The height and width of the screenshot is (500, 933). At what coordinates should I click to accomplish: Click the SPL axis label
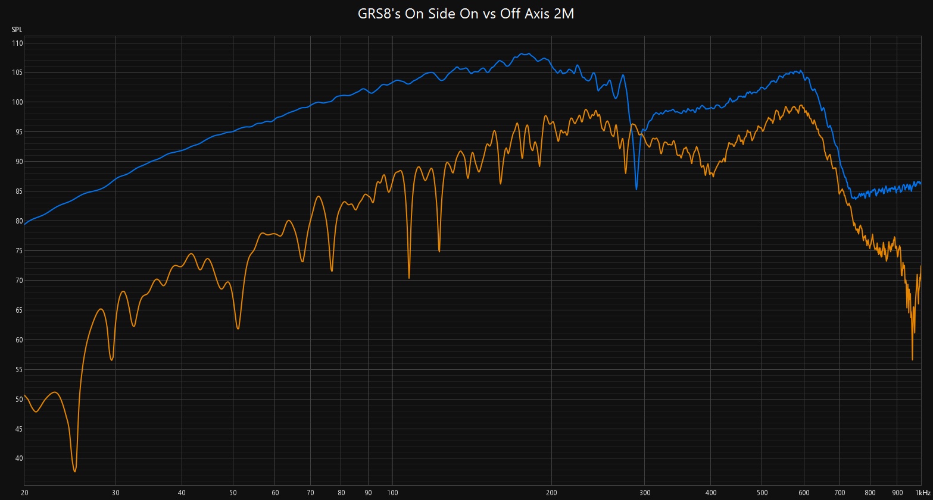coord(17,30)
